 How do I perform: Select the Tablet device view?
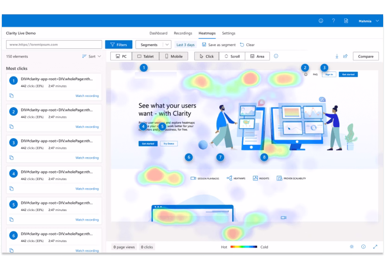pyautogui.click(x=146, y=56)
